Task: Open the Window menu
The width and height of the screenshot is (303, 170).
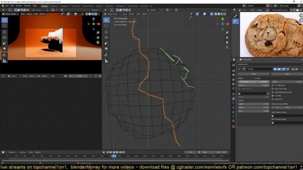Action: [x=27, y=6]
